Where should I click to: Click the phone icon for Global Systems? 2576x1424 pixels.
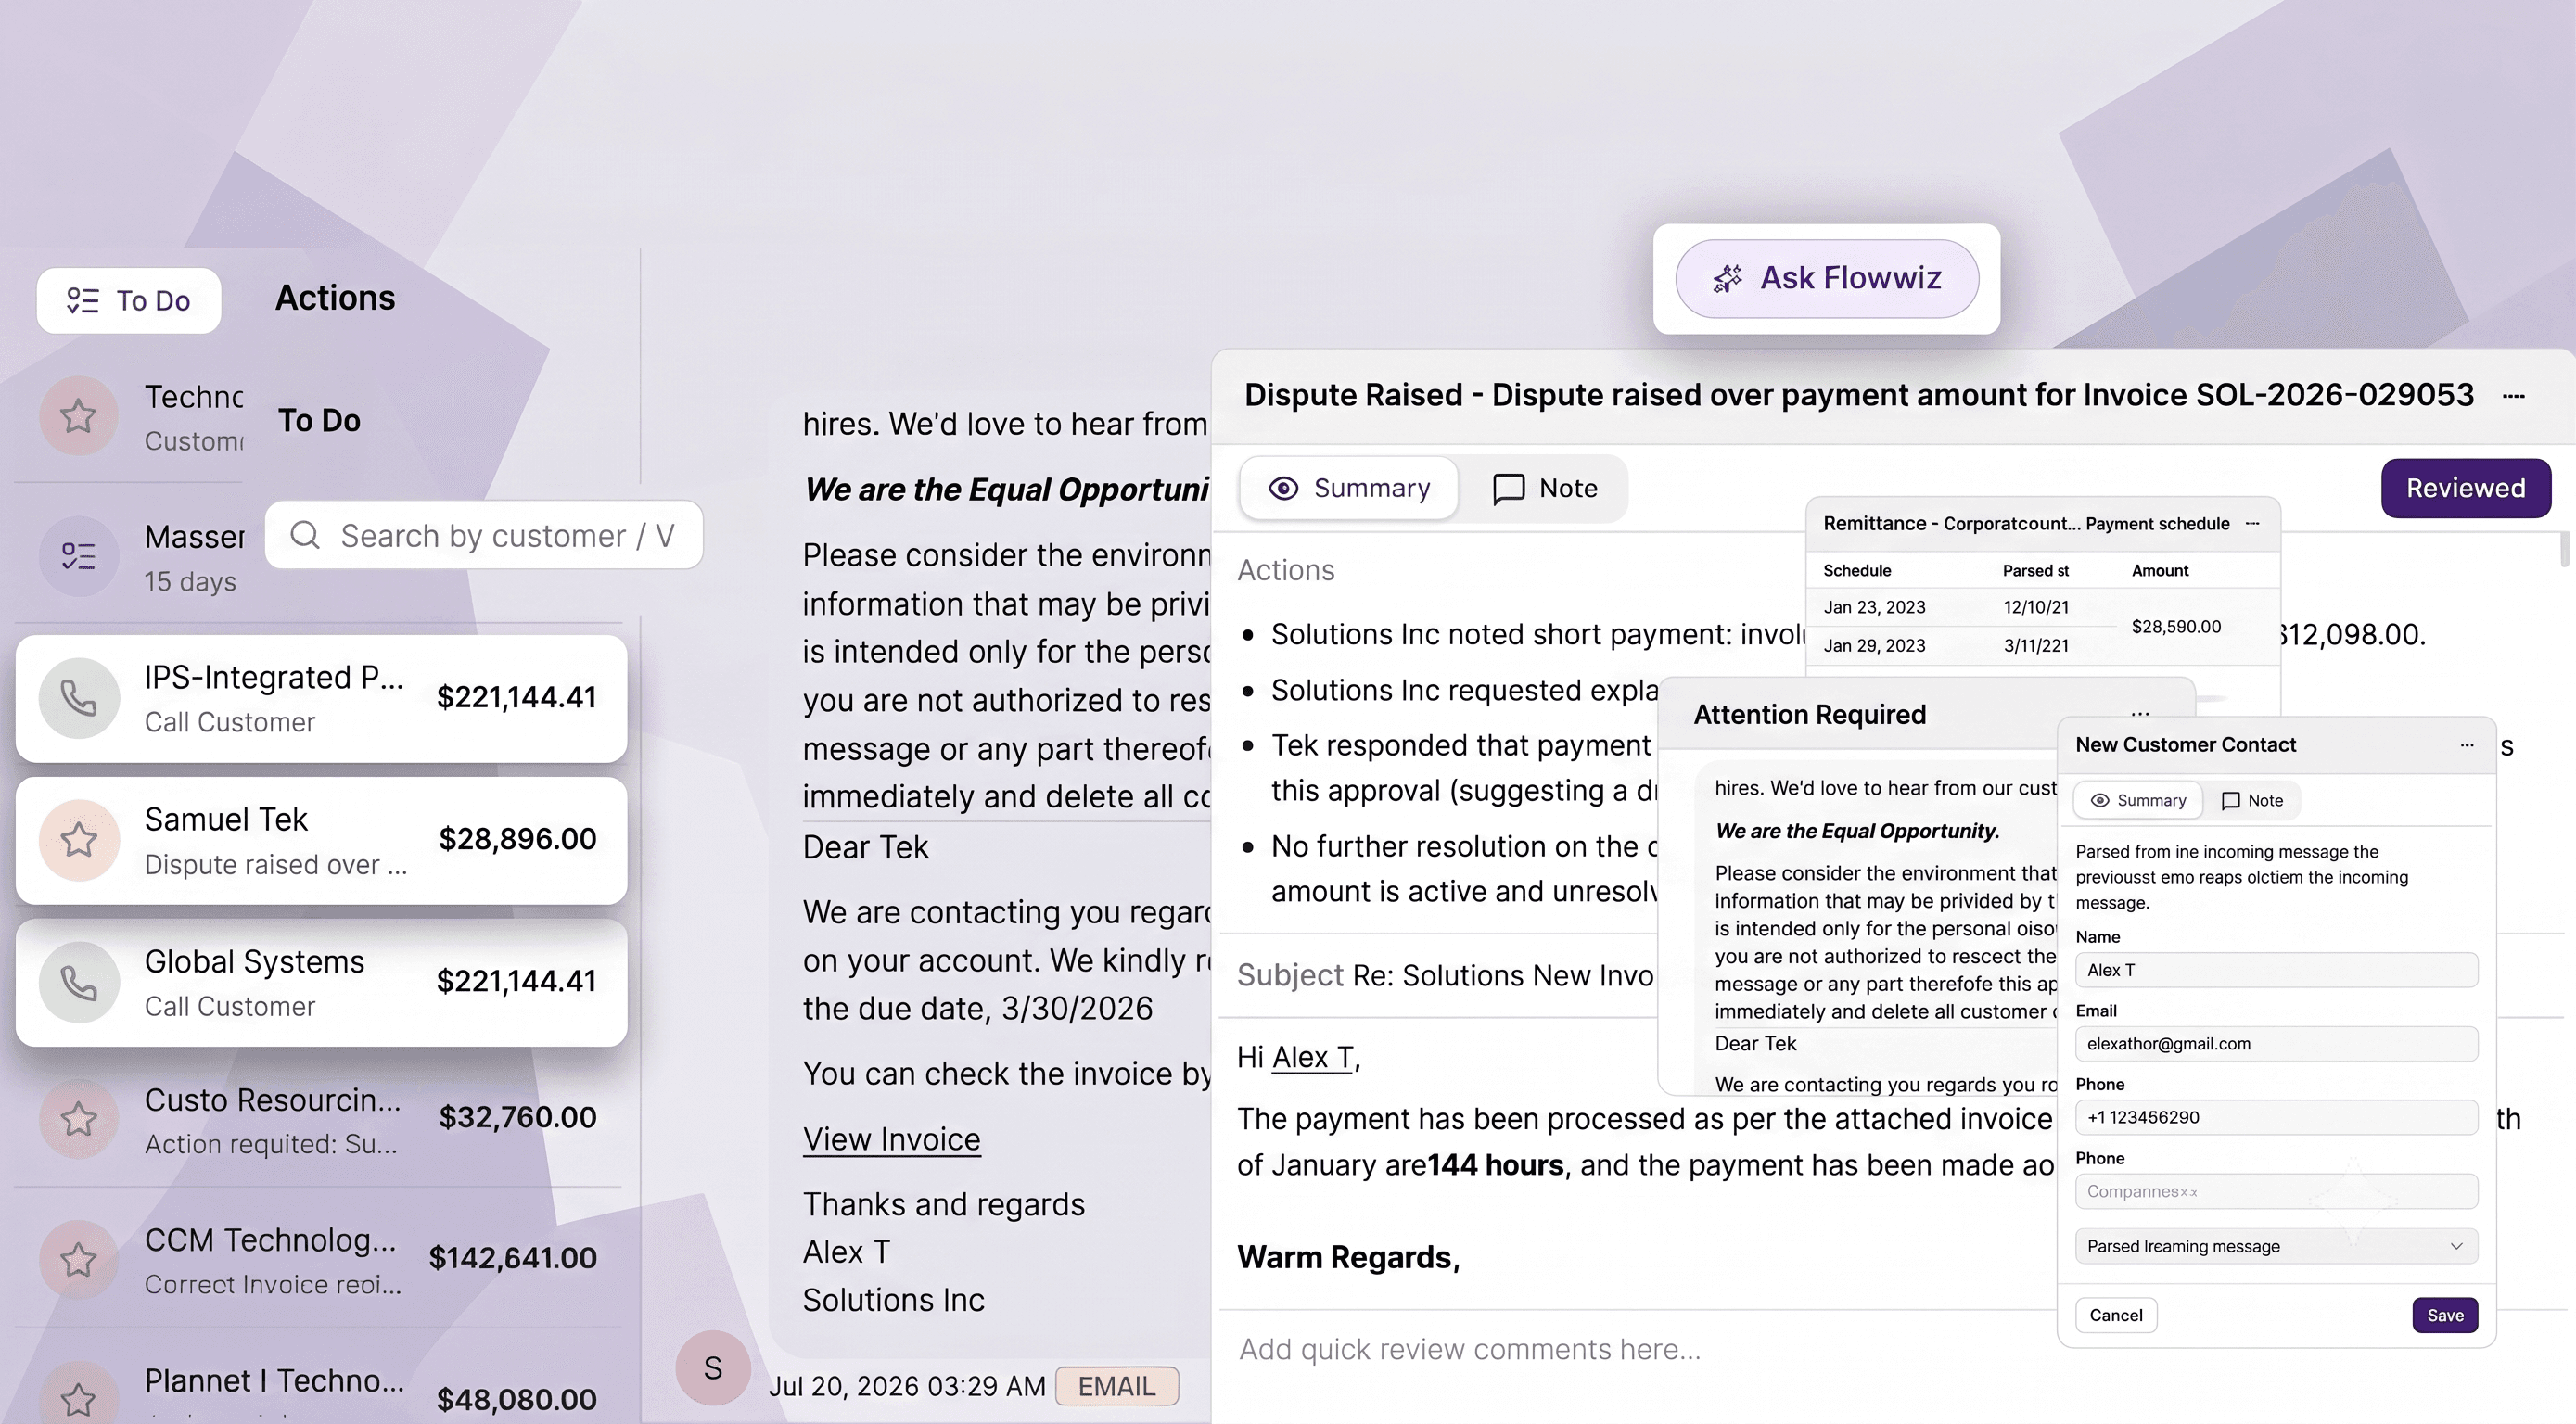pyautogui.click(x=78, y=982)
